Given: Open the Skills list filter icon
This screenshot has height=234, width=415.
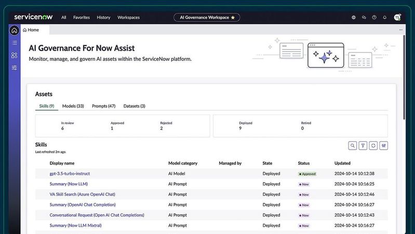Looking at the screenshot, I should [363, 146].
